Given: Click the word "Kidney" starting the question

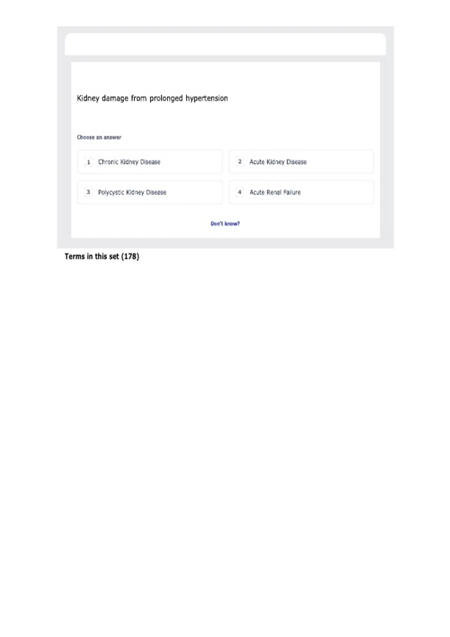Looking at the screenshot, I should point(88,99).
